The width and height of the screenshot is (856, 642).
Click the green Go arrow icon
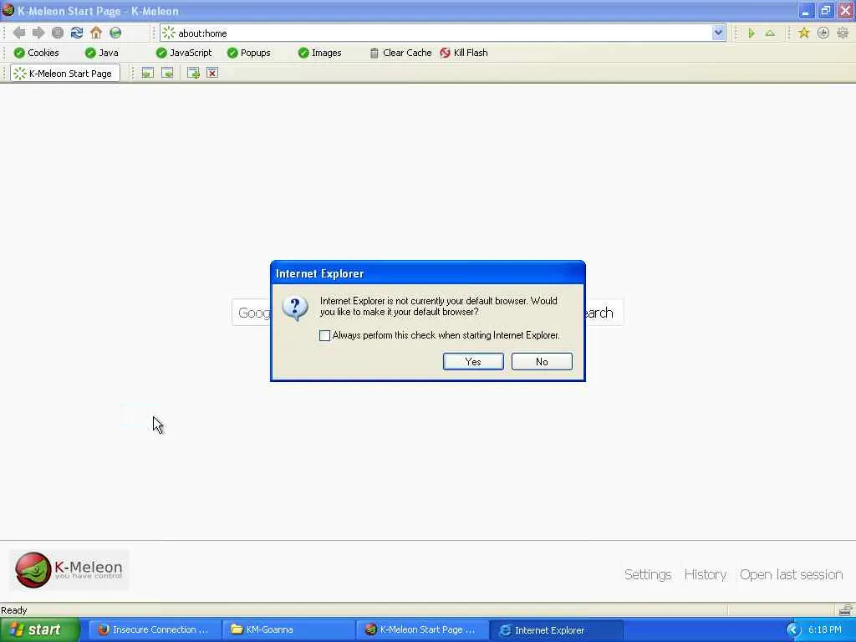tap(752, 33)
